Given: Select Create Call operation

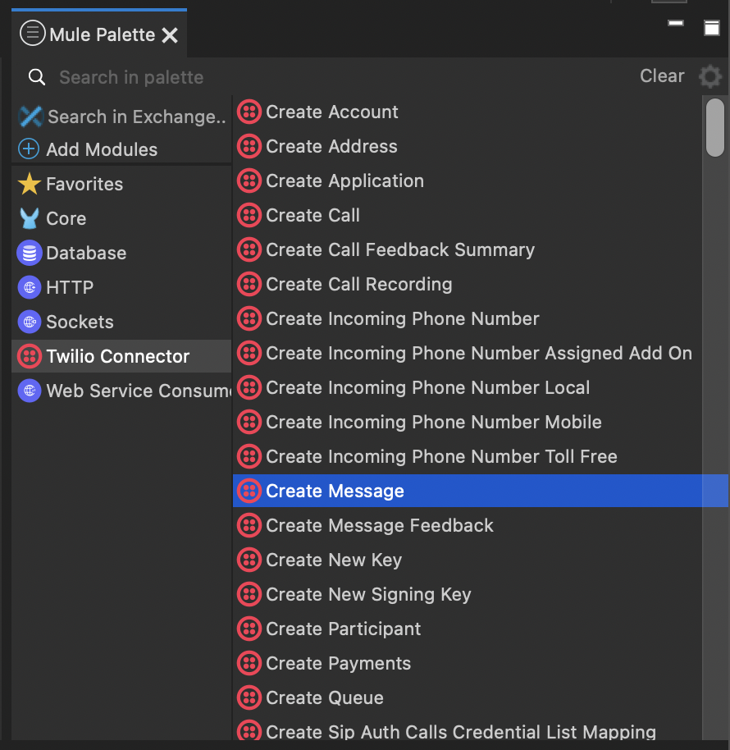Looking at the screenshot, I should [313, 215].
